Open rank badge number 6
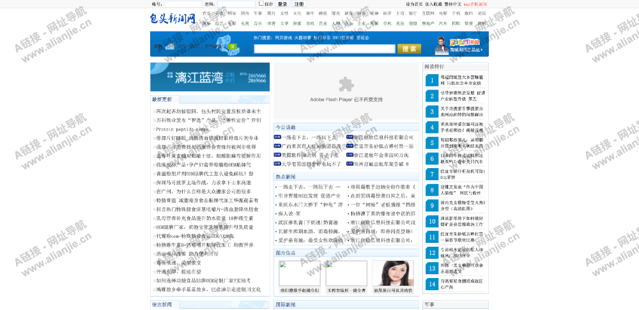Screen dimensions: 639x310 [431, 159]
